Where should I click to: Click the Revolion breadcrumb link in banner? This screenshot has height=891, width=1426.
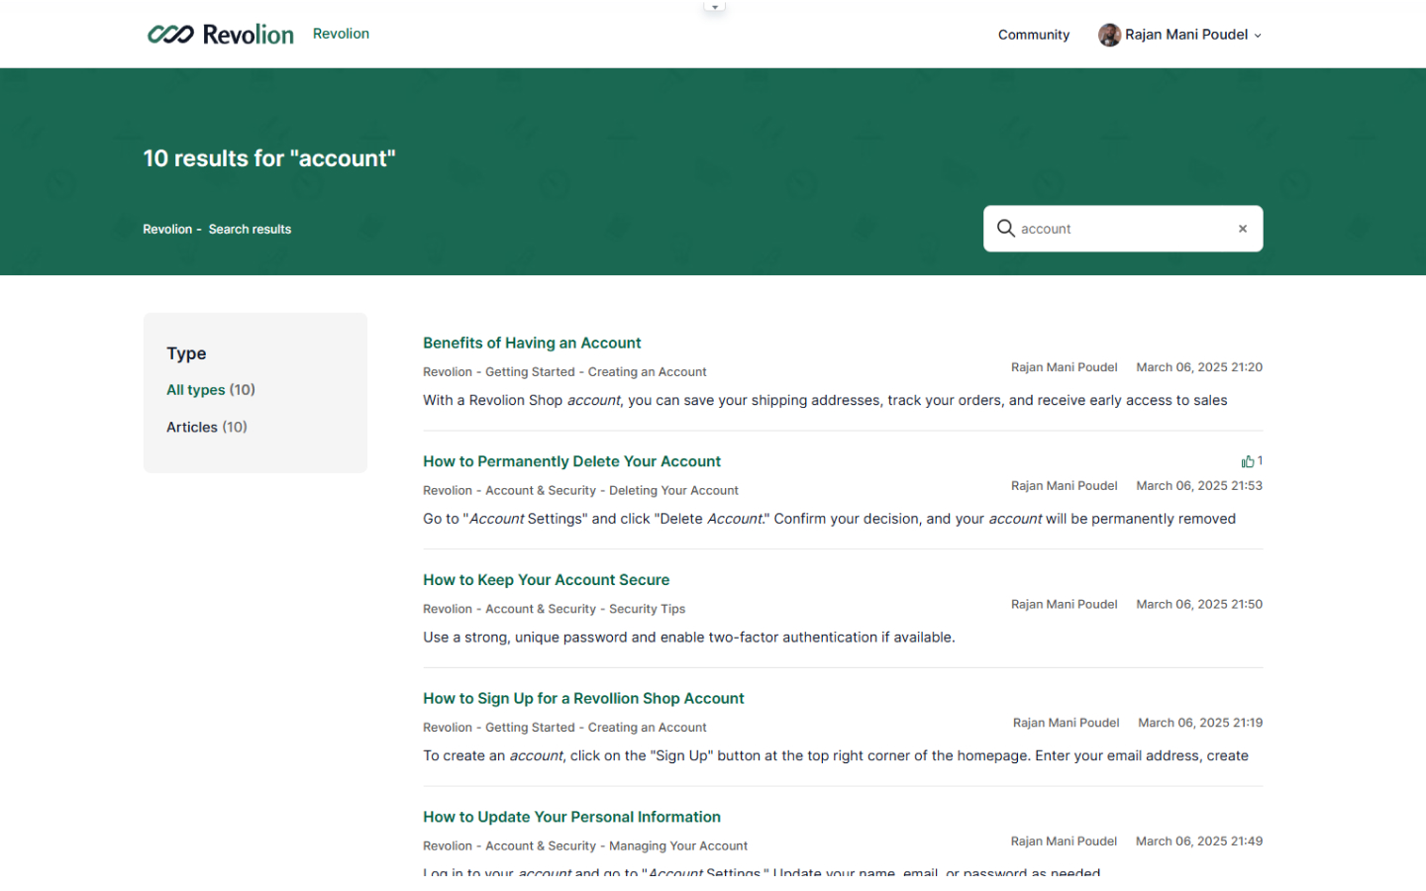pyautogui.click(x=167, y=230)
